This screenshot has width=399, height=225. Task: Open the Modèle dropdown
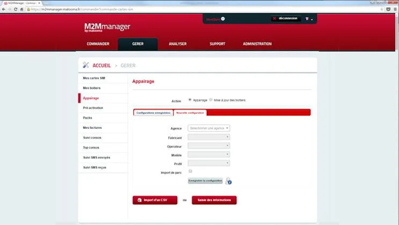tap(209, 154)
